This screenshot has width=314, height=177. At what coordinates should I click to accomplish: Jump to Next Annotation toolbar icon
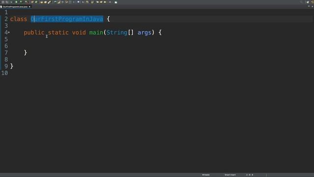[x=87, y=2]
